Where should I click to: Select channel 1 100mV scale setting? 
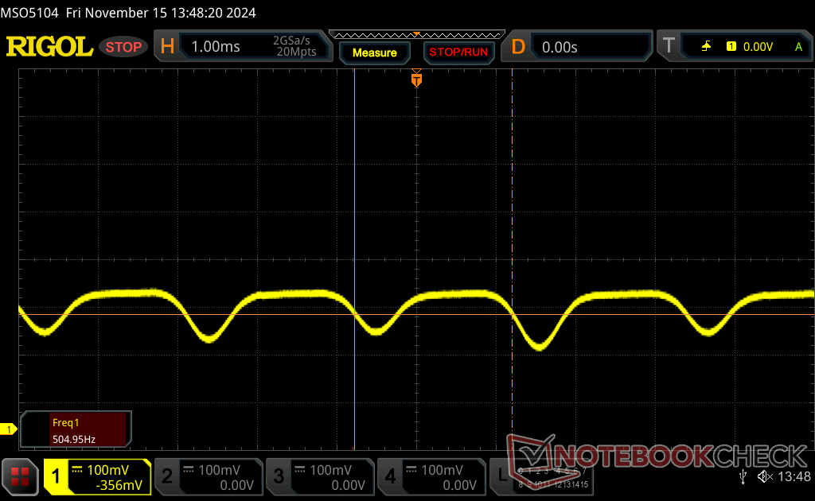pyautogui.click(x=107, y=470)
